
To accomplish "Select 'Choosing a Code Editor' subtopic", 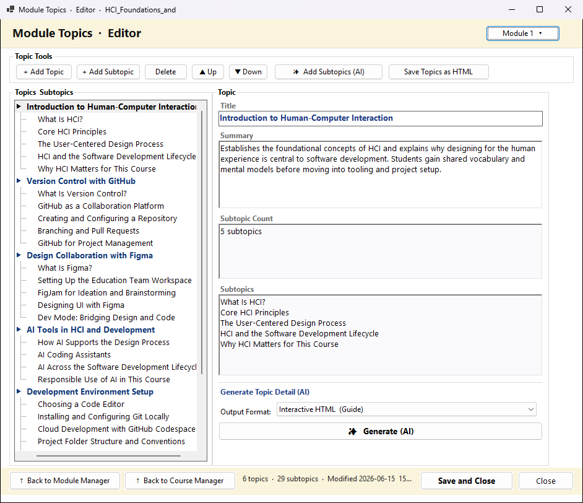I will [x=81, y=405].
